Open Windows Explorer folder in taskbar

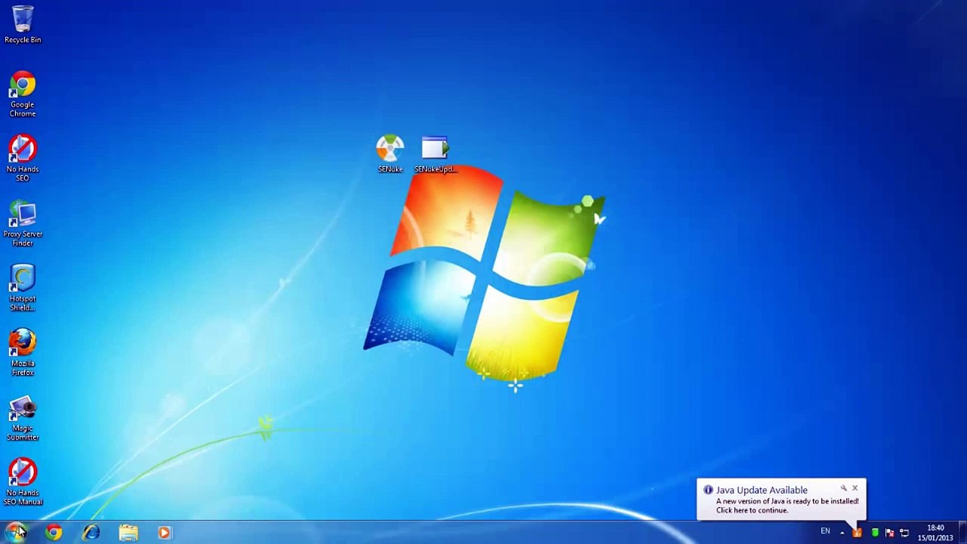pyautogui.click(x=128, y=533)
